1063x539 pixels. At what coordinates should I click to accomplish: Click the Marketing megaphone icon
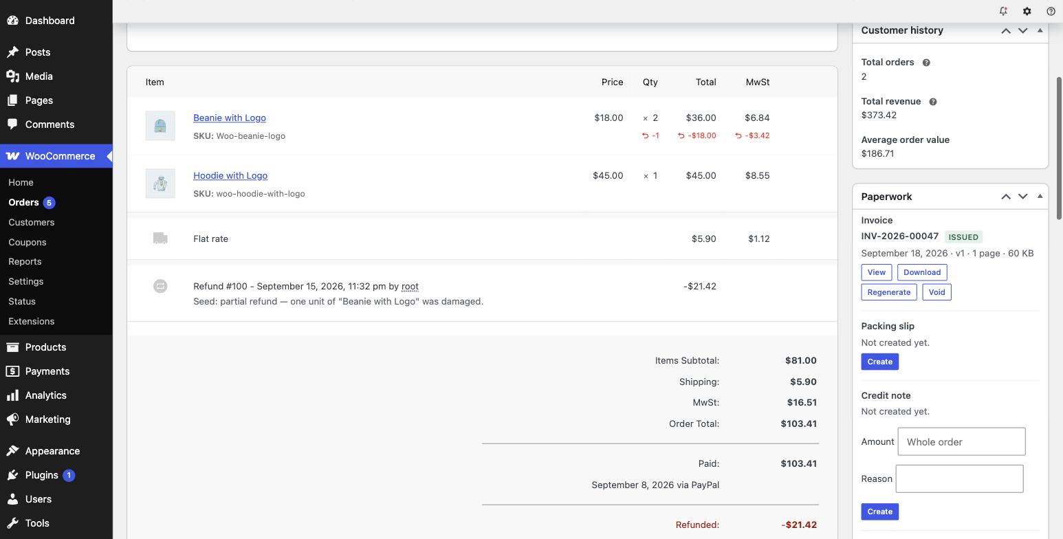point(12,419)
